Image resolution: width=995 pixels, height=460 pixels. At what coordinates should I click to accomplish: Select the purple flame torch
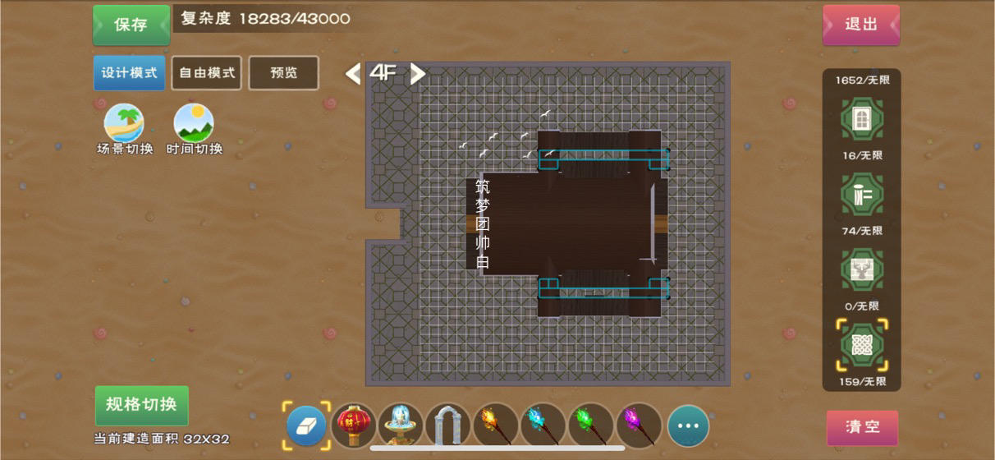(639, 425)
